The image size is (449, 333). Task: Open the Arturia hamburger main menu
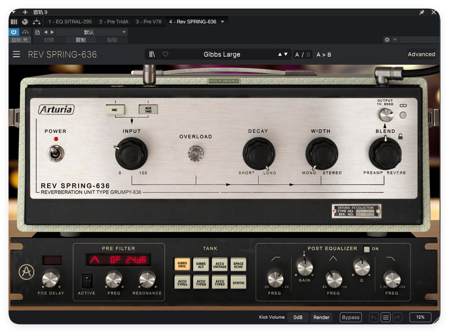(x=16, y=54)
